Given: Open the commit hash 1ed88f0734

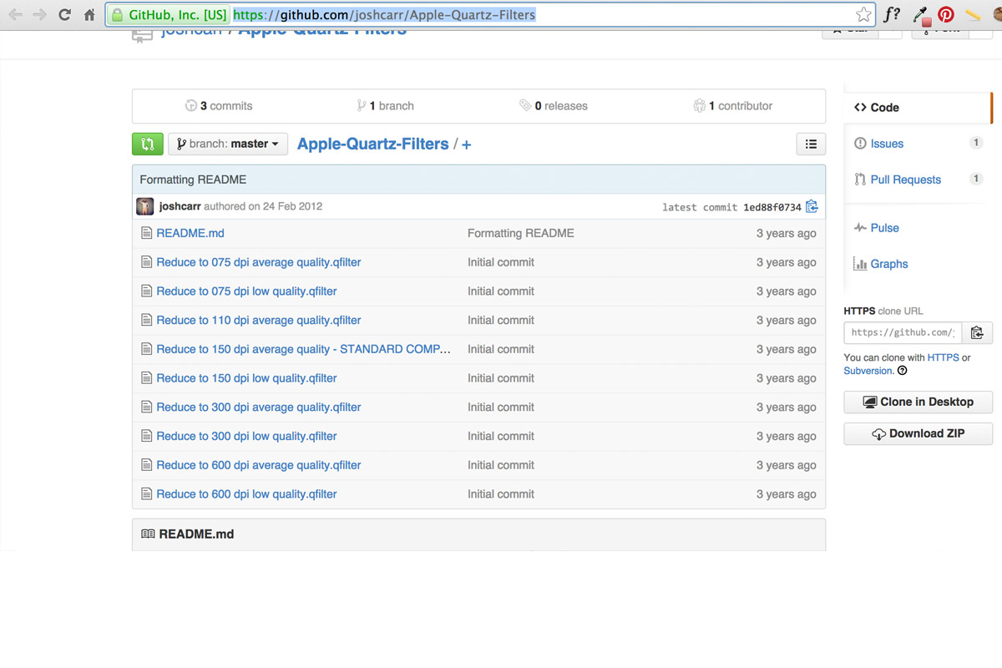Looking at the screenshot, I should coord(772,207).
